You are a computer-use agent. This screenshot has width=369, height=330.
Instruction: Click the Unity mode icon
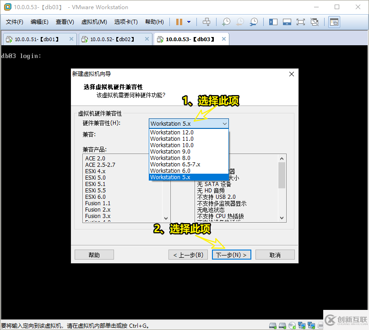[315, 22]
